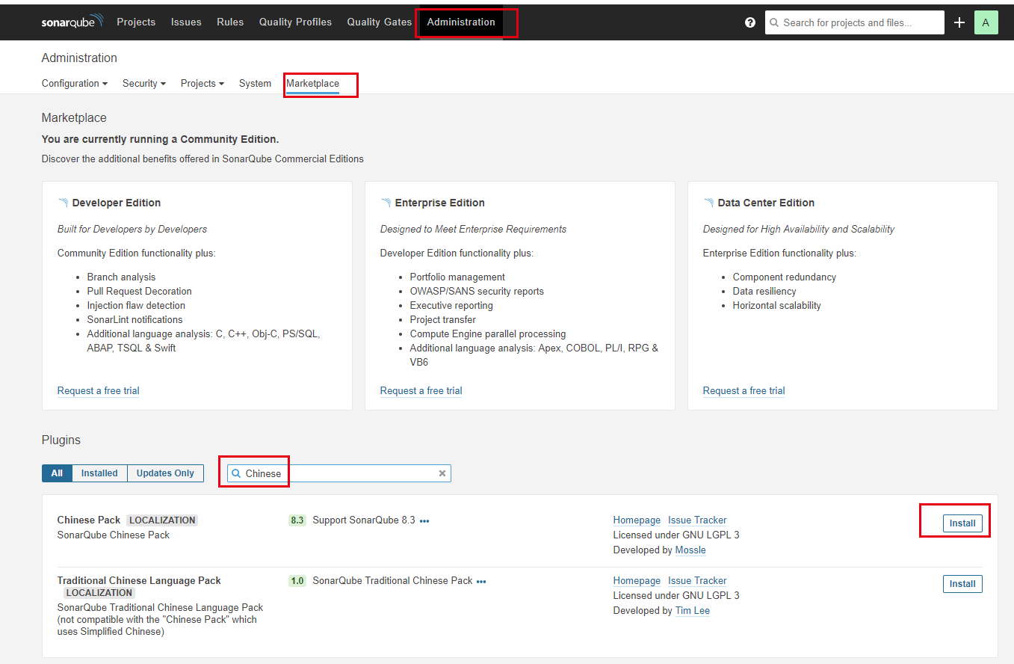Request a free trial of Developer Edition

pos(99,391)
